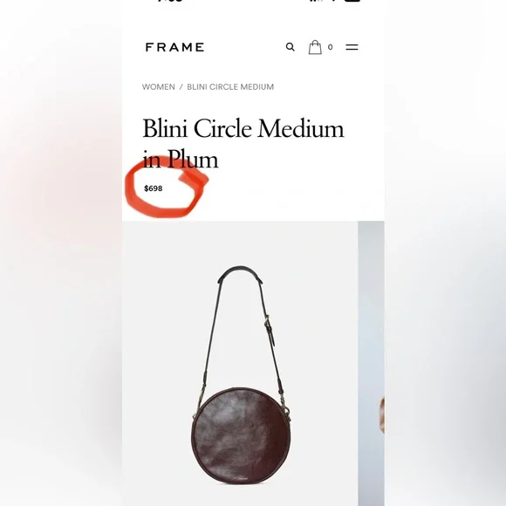506x506 pixels.
Task: Tap the signal strength indicator in status bar
Action: [x=316, y=1]
